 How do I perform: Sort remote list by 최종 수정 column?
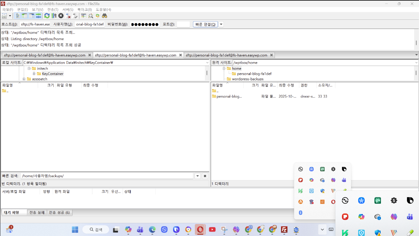tap(288, 85)
